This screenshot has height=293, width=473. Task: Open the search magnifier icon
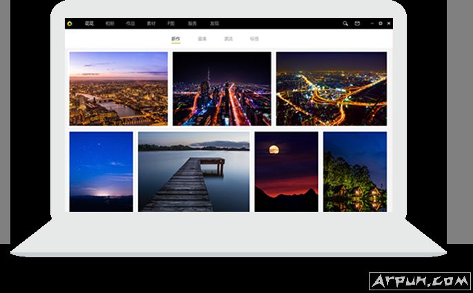pyautogui.click(x=345, y=23)
